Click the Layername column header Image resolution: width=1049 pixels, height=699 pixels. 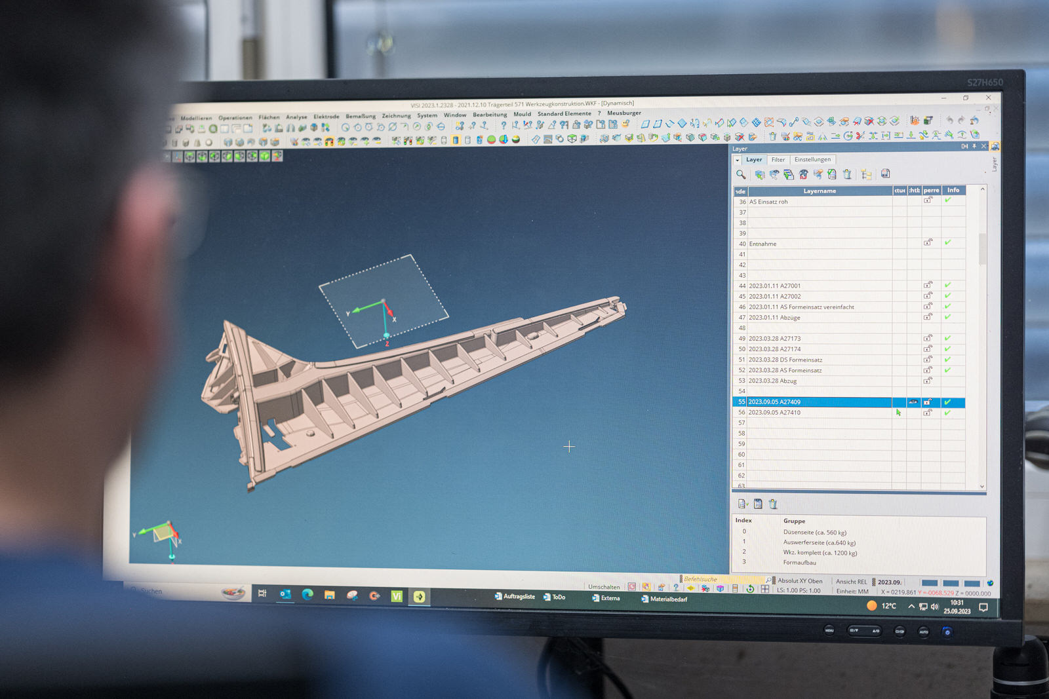point(820,191)
